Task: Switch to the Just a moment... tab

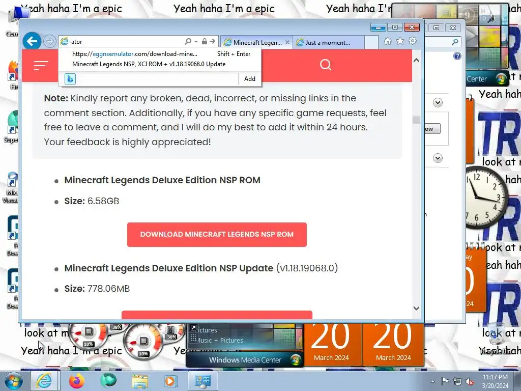Action: 328,43
